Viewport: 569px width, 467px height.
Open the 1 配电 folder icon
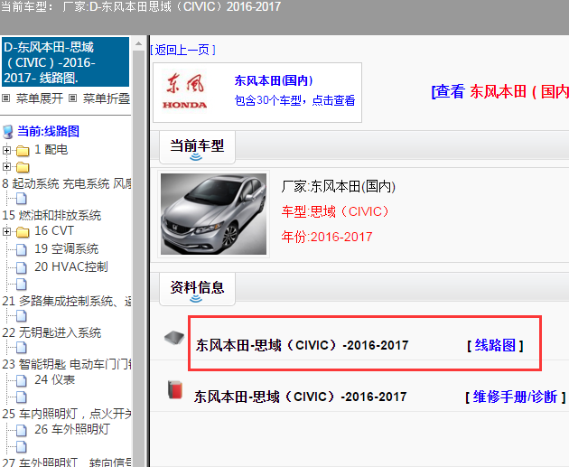pos(23,150)
